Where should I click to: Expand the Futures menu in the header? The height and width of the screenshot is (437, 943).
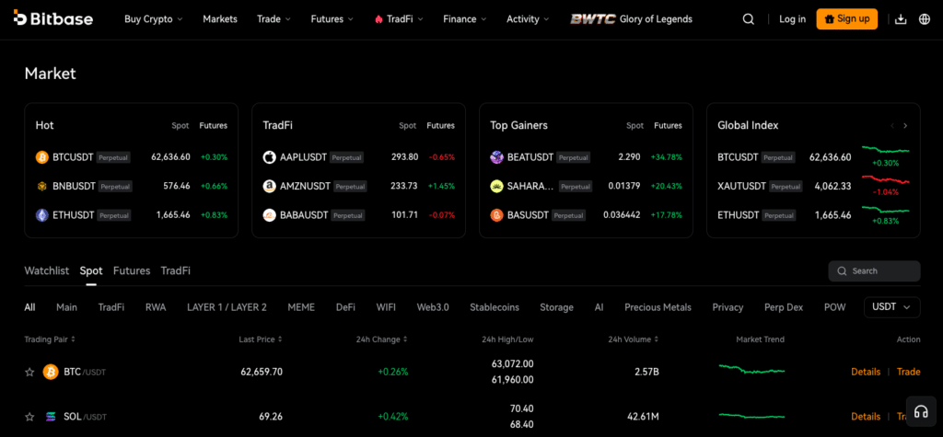point(332,19)
